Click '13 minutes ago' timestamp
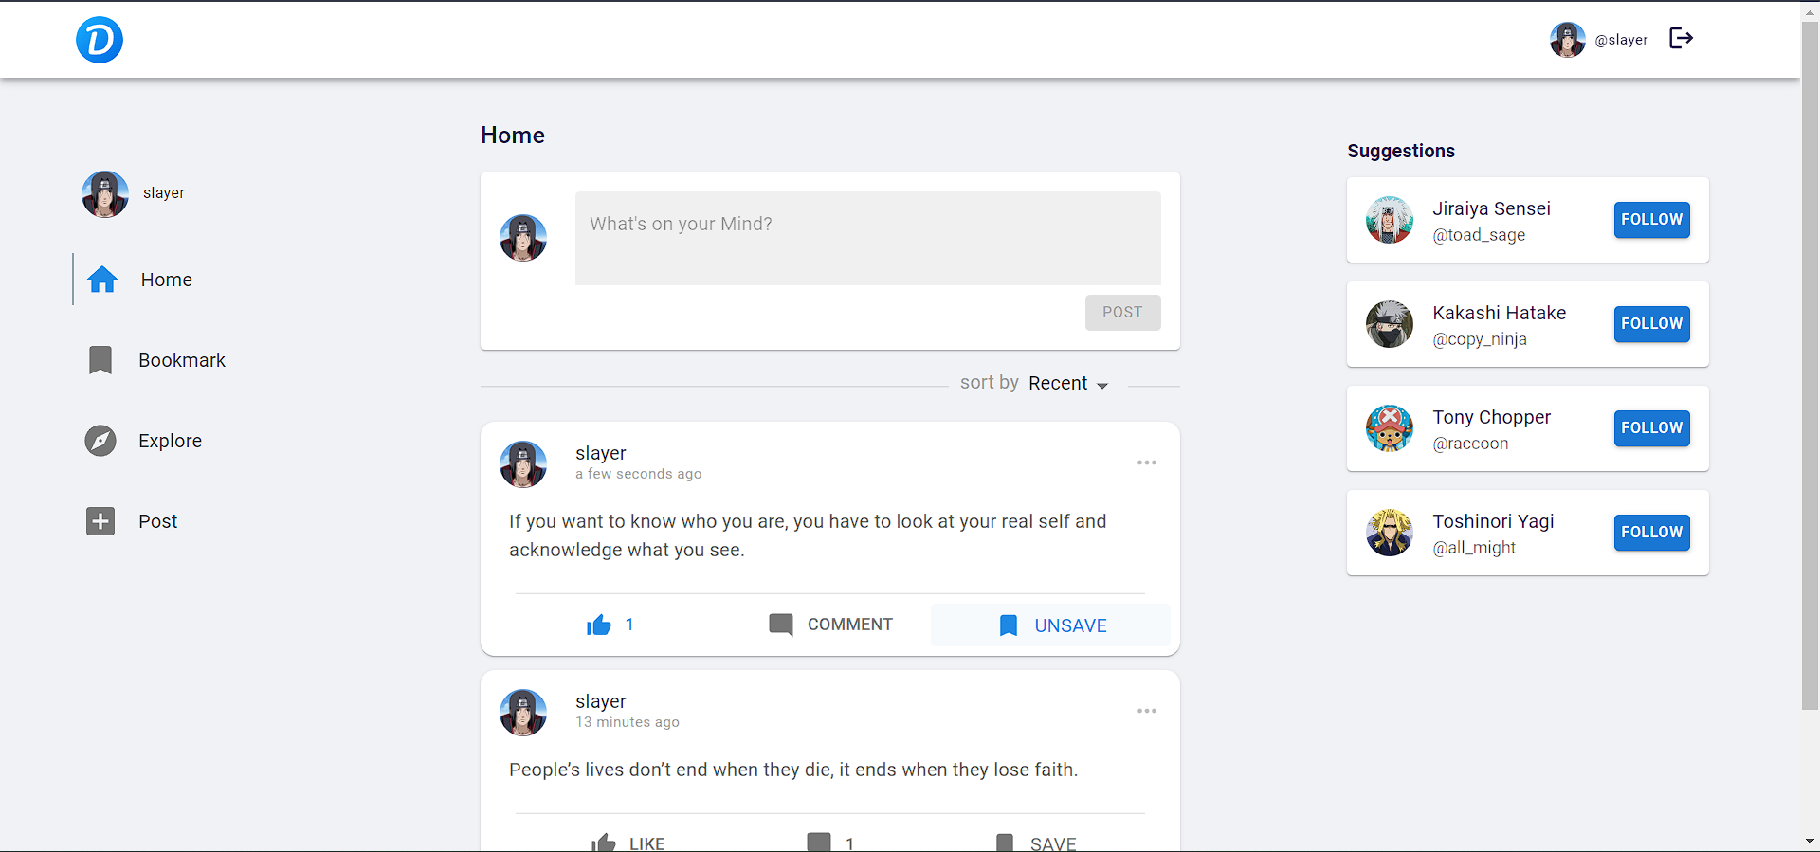1820x852 pixels. click(628, 722)
